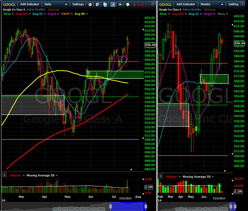Share chart via Facebook icon
The width and height of the screenshot is (248, 211).
113,5
